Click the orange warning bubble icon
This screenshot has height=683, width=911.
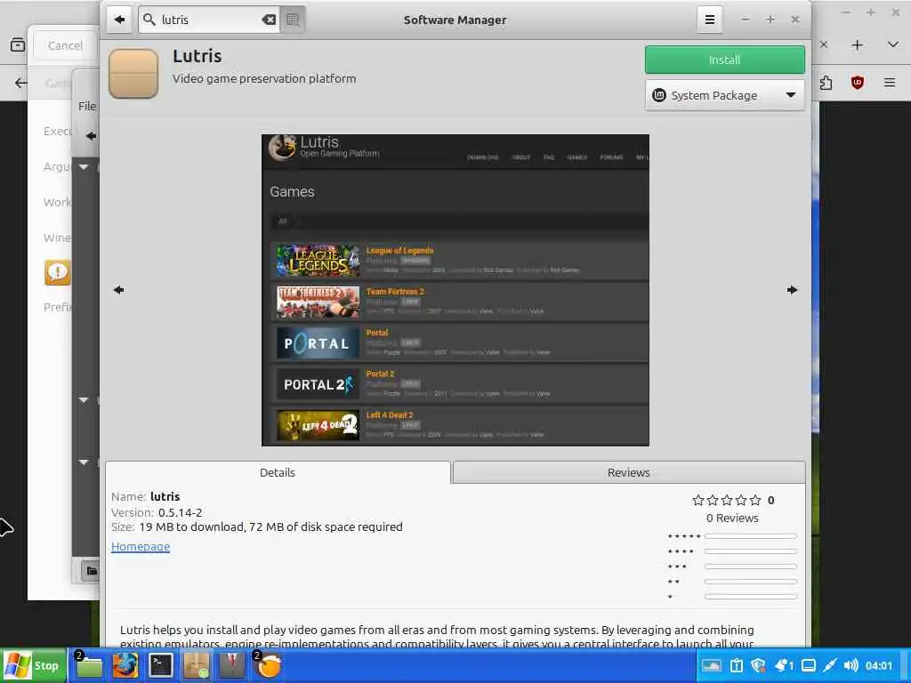[x=58, y=272]
